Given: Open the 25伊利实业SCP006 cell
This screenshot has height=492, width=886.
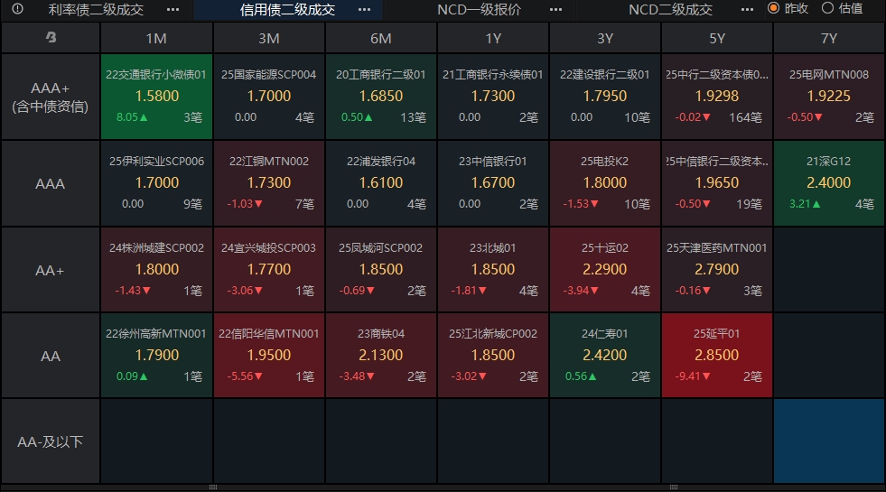Looking at the screenshot, I should point(156,183).
